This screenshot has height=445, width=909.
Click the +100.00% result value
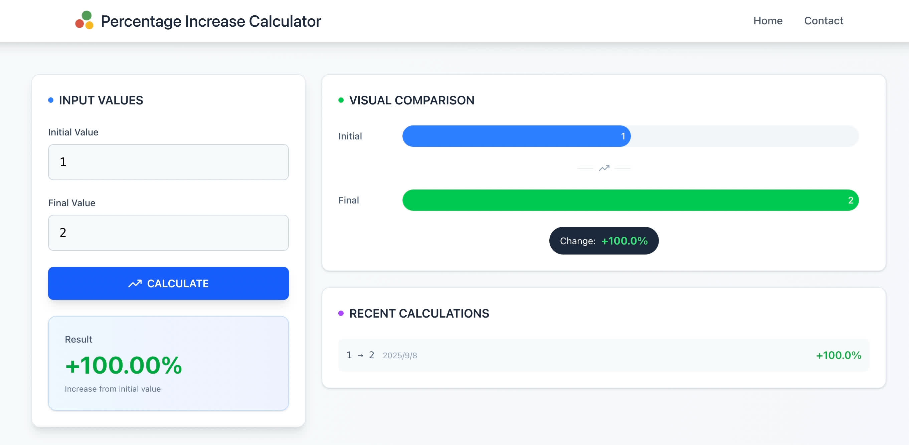click(x=124, y=365)
